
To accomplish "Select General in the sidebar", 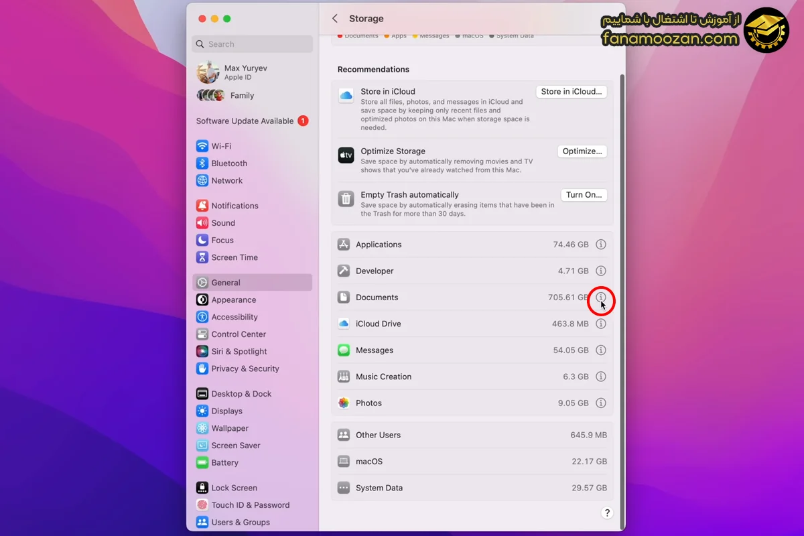I will coord(252,283).
